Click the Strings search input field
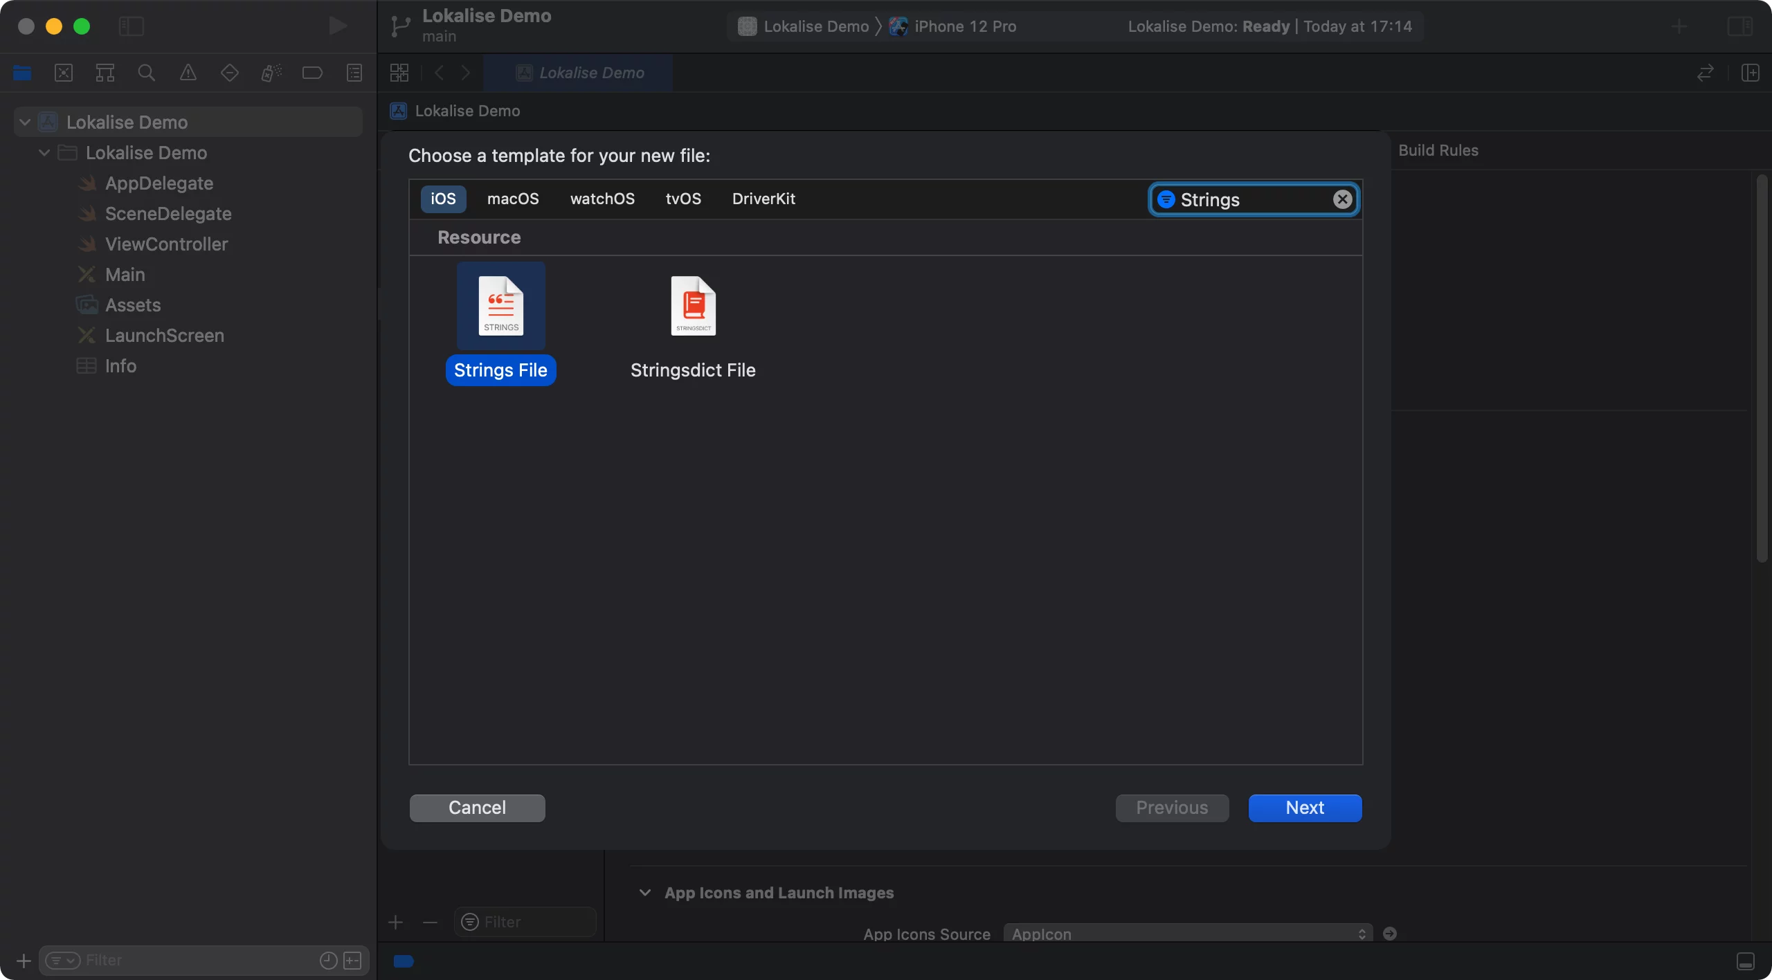1772x980 pixels. coord(1251,199)
